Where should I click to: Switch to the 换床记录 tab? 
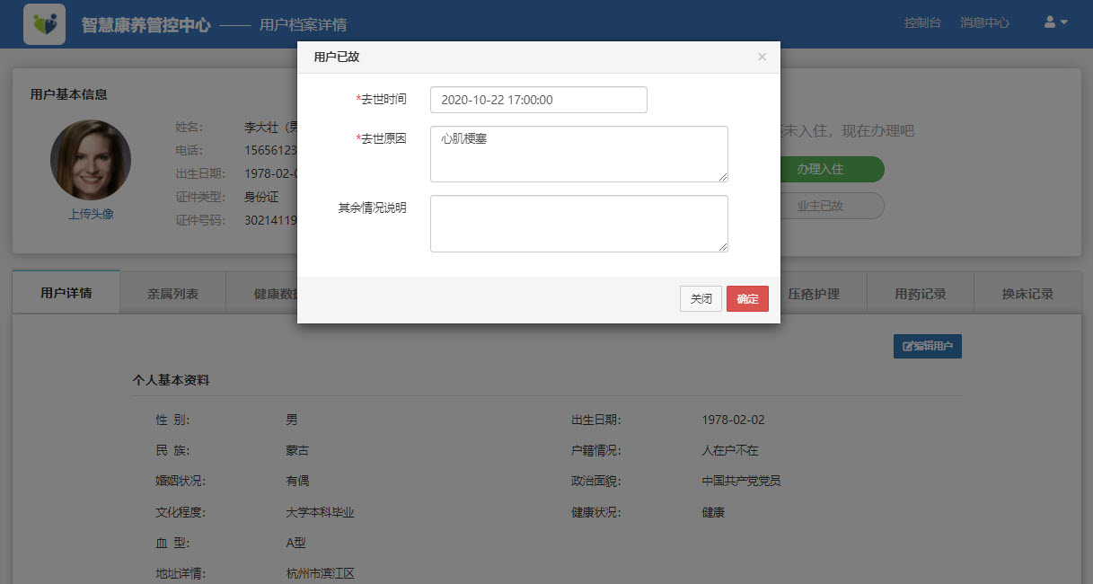click(1027, 292)
